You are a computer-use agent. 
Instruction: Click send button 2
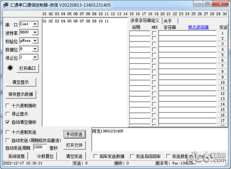(x=222, y=38)
